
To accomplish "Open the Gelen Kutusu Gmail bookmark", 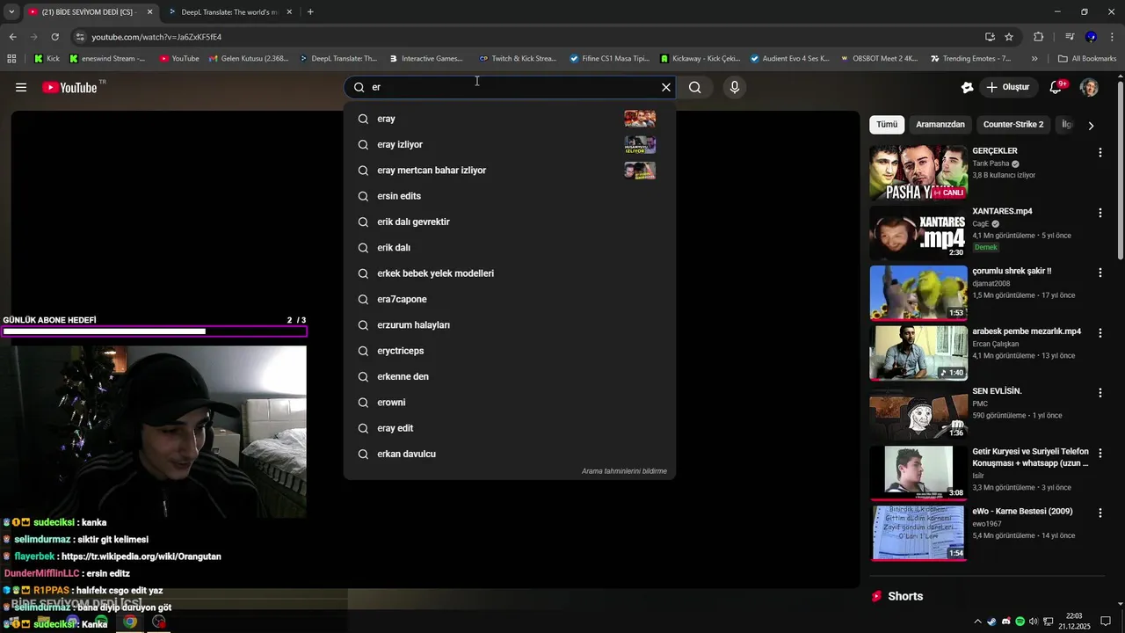I will (247, 59).
